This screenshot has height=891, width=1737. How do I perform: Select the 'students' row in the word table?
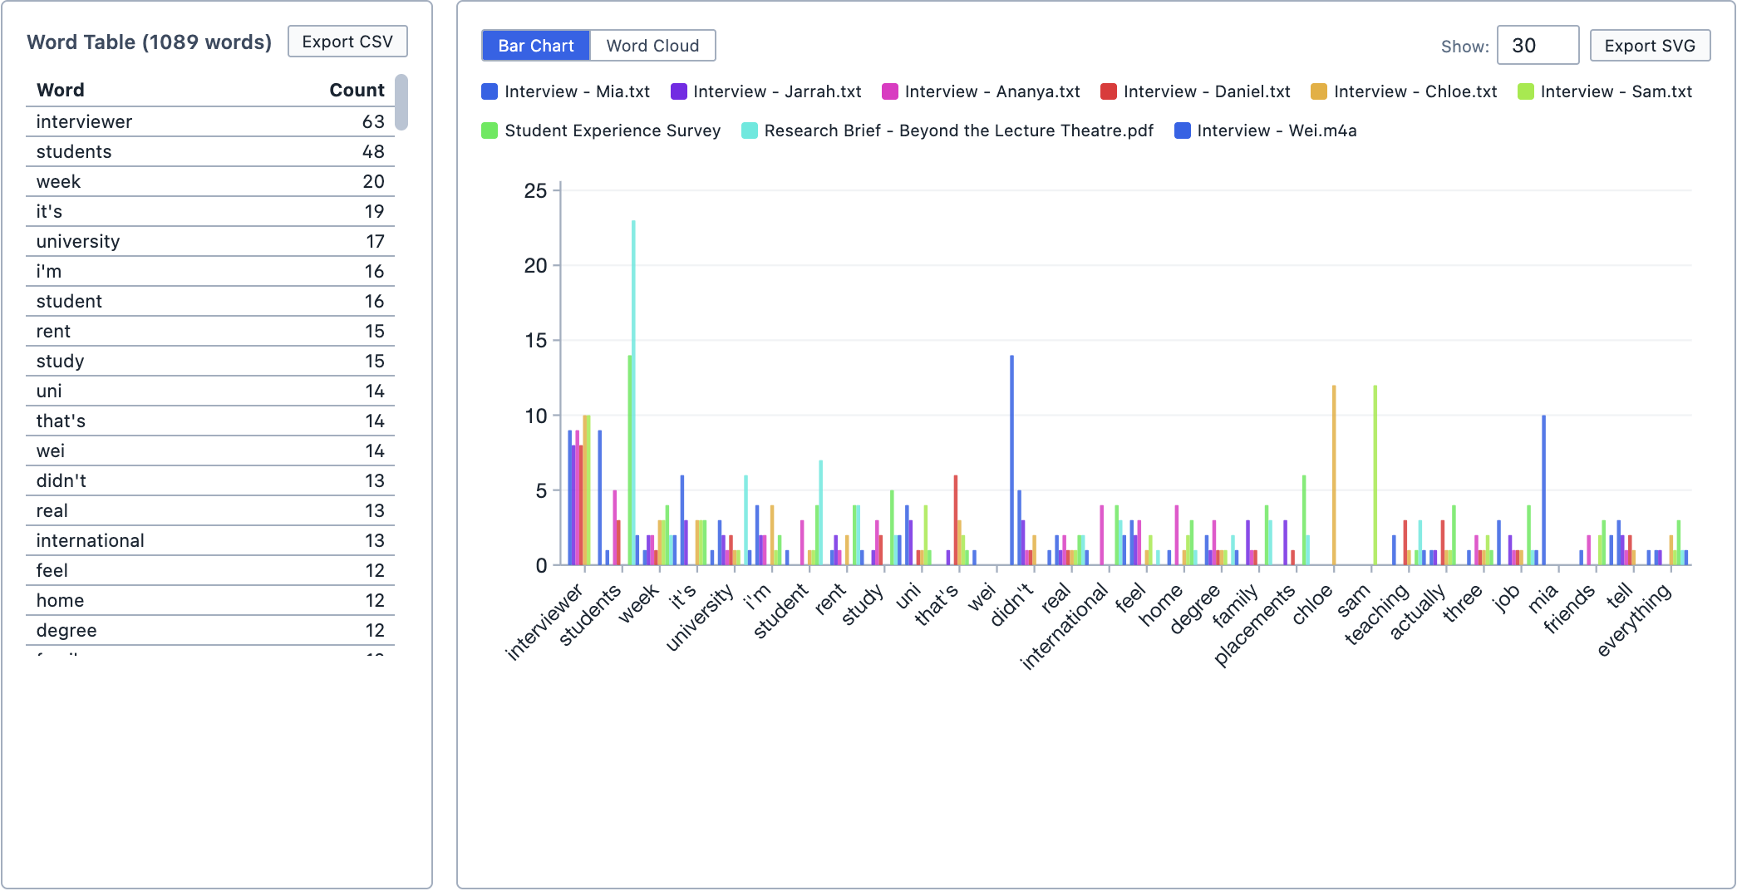(210, 151)
